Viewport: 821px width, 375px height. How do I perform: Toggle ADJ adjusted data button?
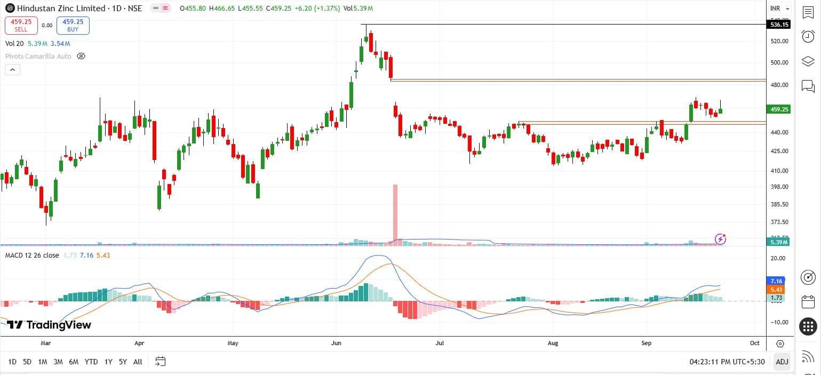point(782,362)
